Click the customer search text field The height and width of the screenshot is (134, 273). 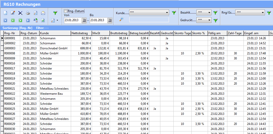149,20
